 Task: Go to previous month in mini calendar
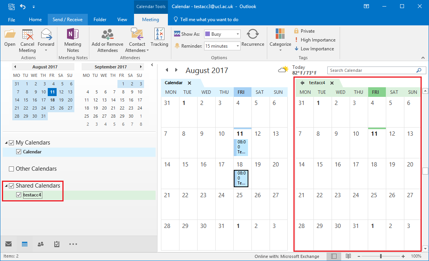(15, 66)
